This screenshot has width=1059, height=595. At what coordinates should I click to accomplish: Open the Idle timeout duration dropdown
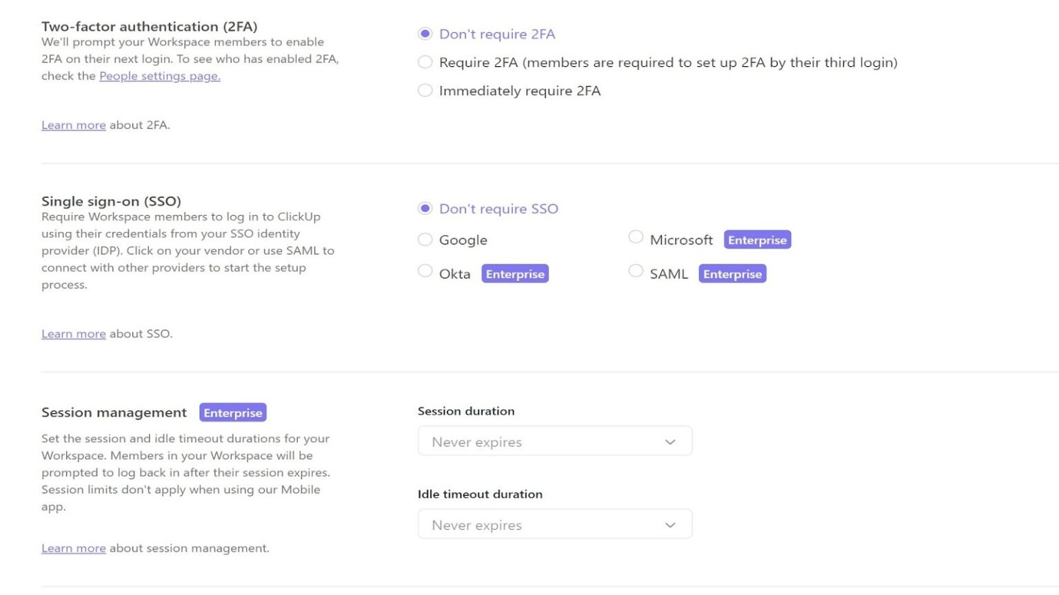(555, 524)
